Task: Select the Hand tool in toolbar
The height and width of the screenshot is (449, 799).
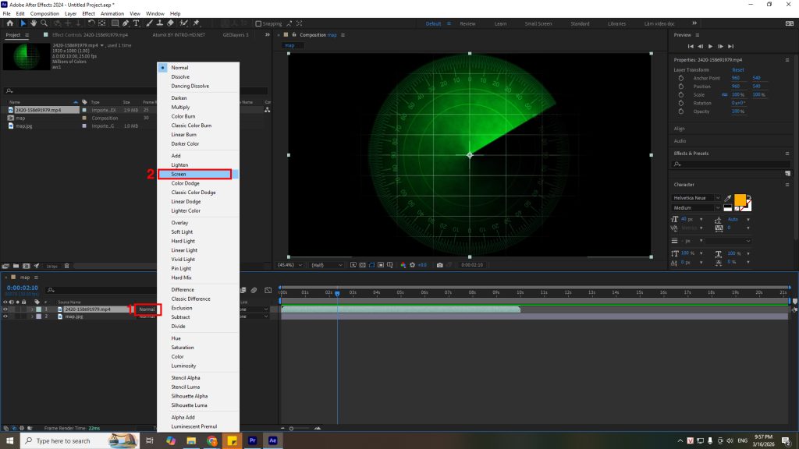Action: coord(34,23)
